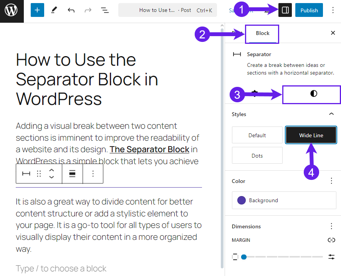This screenshot has height=276, width=341.
Task: Click the margin sides box icon
Action: click(x=235, y=257)
